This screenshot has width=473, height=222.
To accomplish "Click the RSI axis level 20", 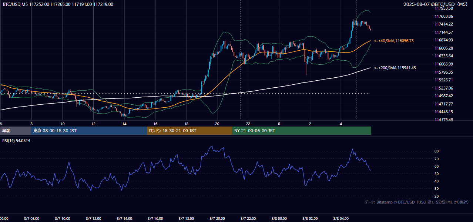I will [436, 196].
